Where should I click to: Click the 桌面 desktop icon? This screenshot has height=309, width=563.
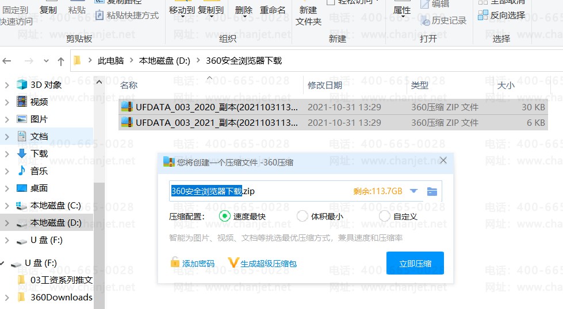coord(21,187)
